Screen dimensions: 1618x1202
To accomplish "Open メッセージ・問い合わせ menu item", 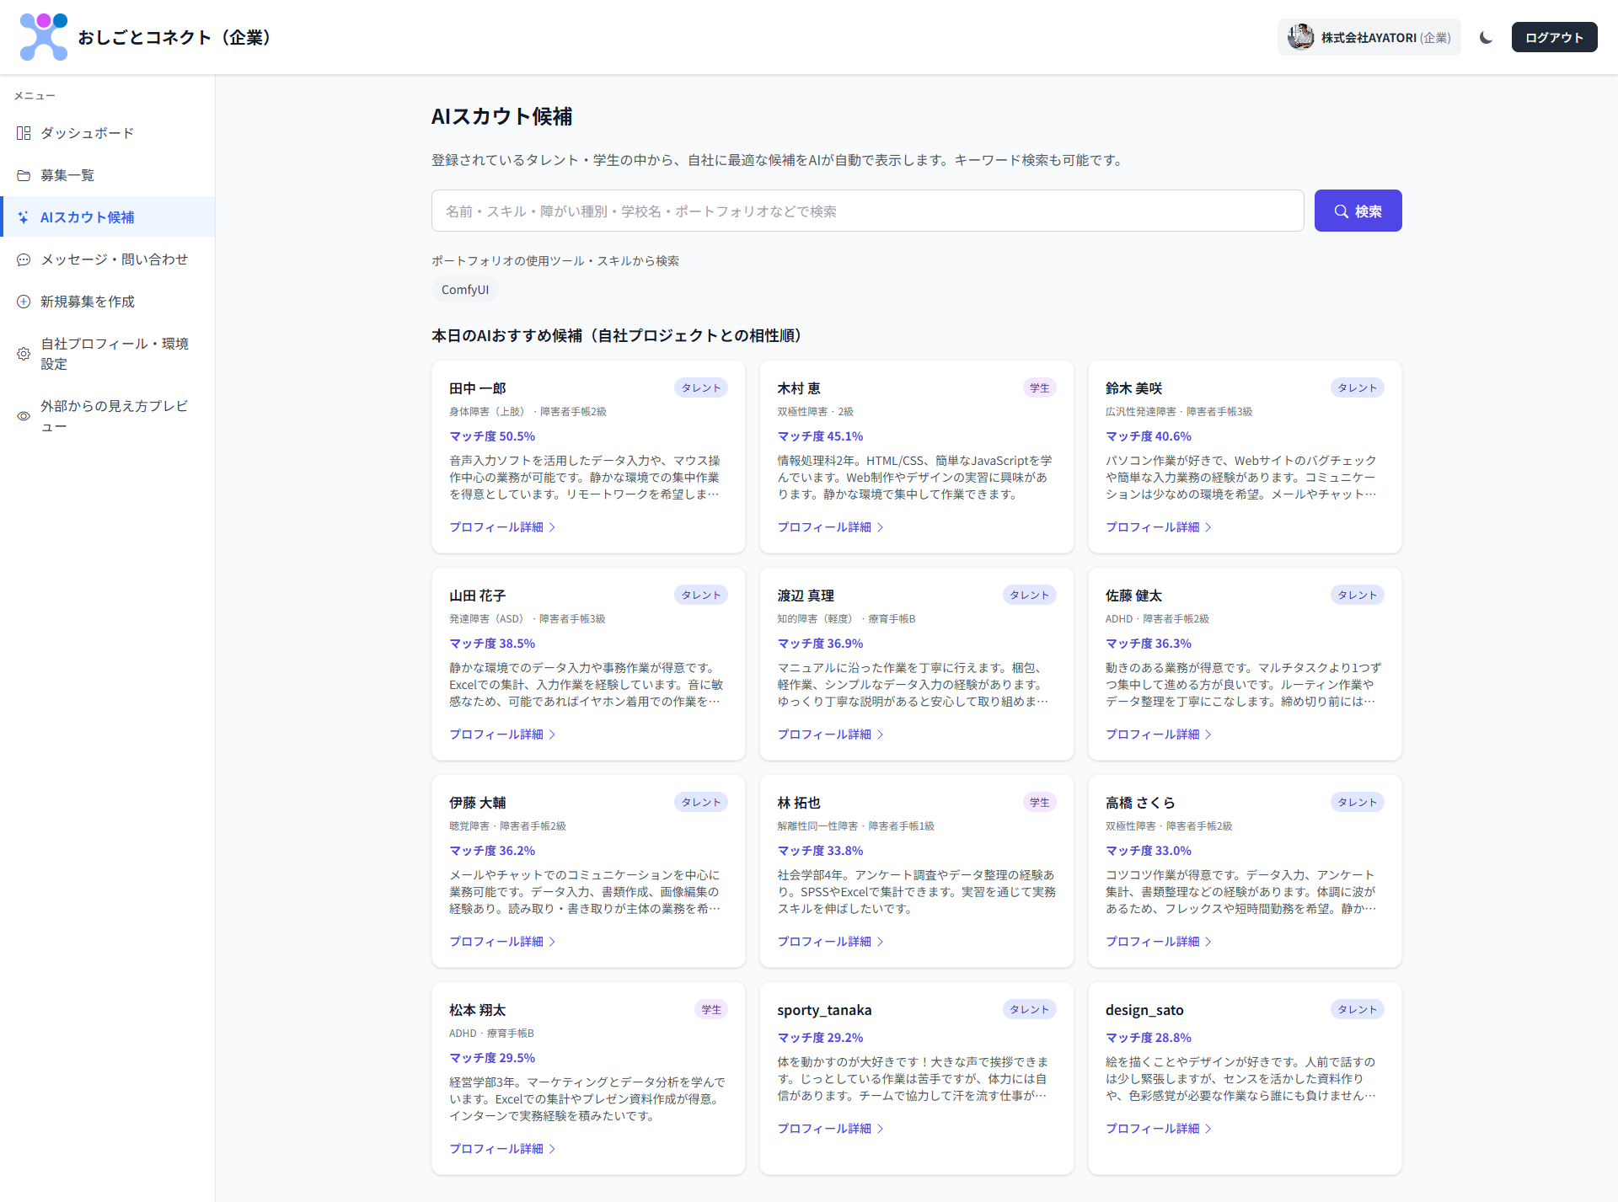I will coord(108,259).
